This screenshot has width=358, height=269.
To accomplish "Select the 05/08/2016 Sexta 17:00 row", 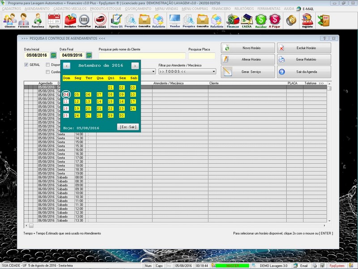I will [x=175, y=158].
